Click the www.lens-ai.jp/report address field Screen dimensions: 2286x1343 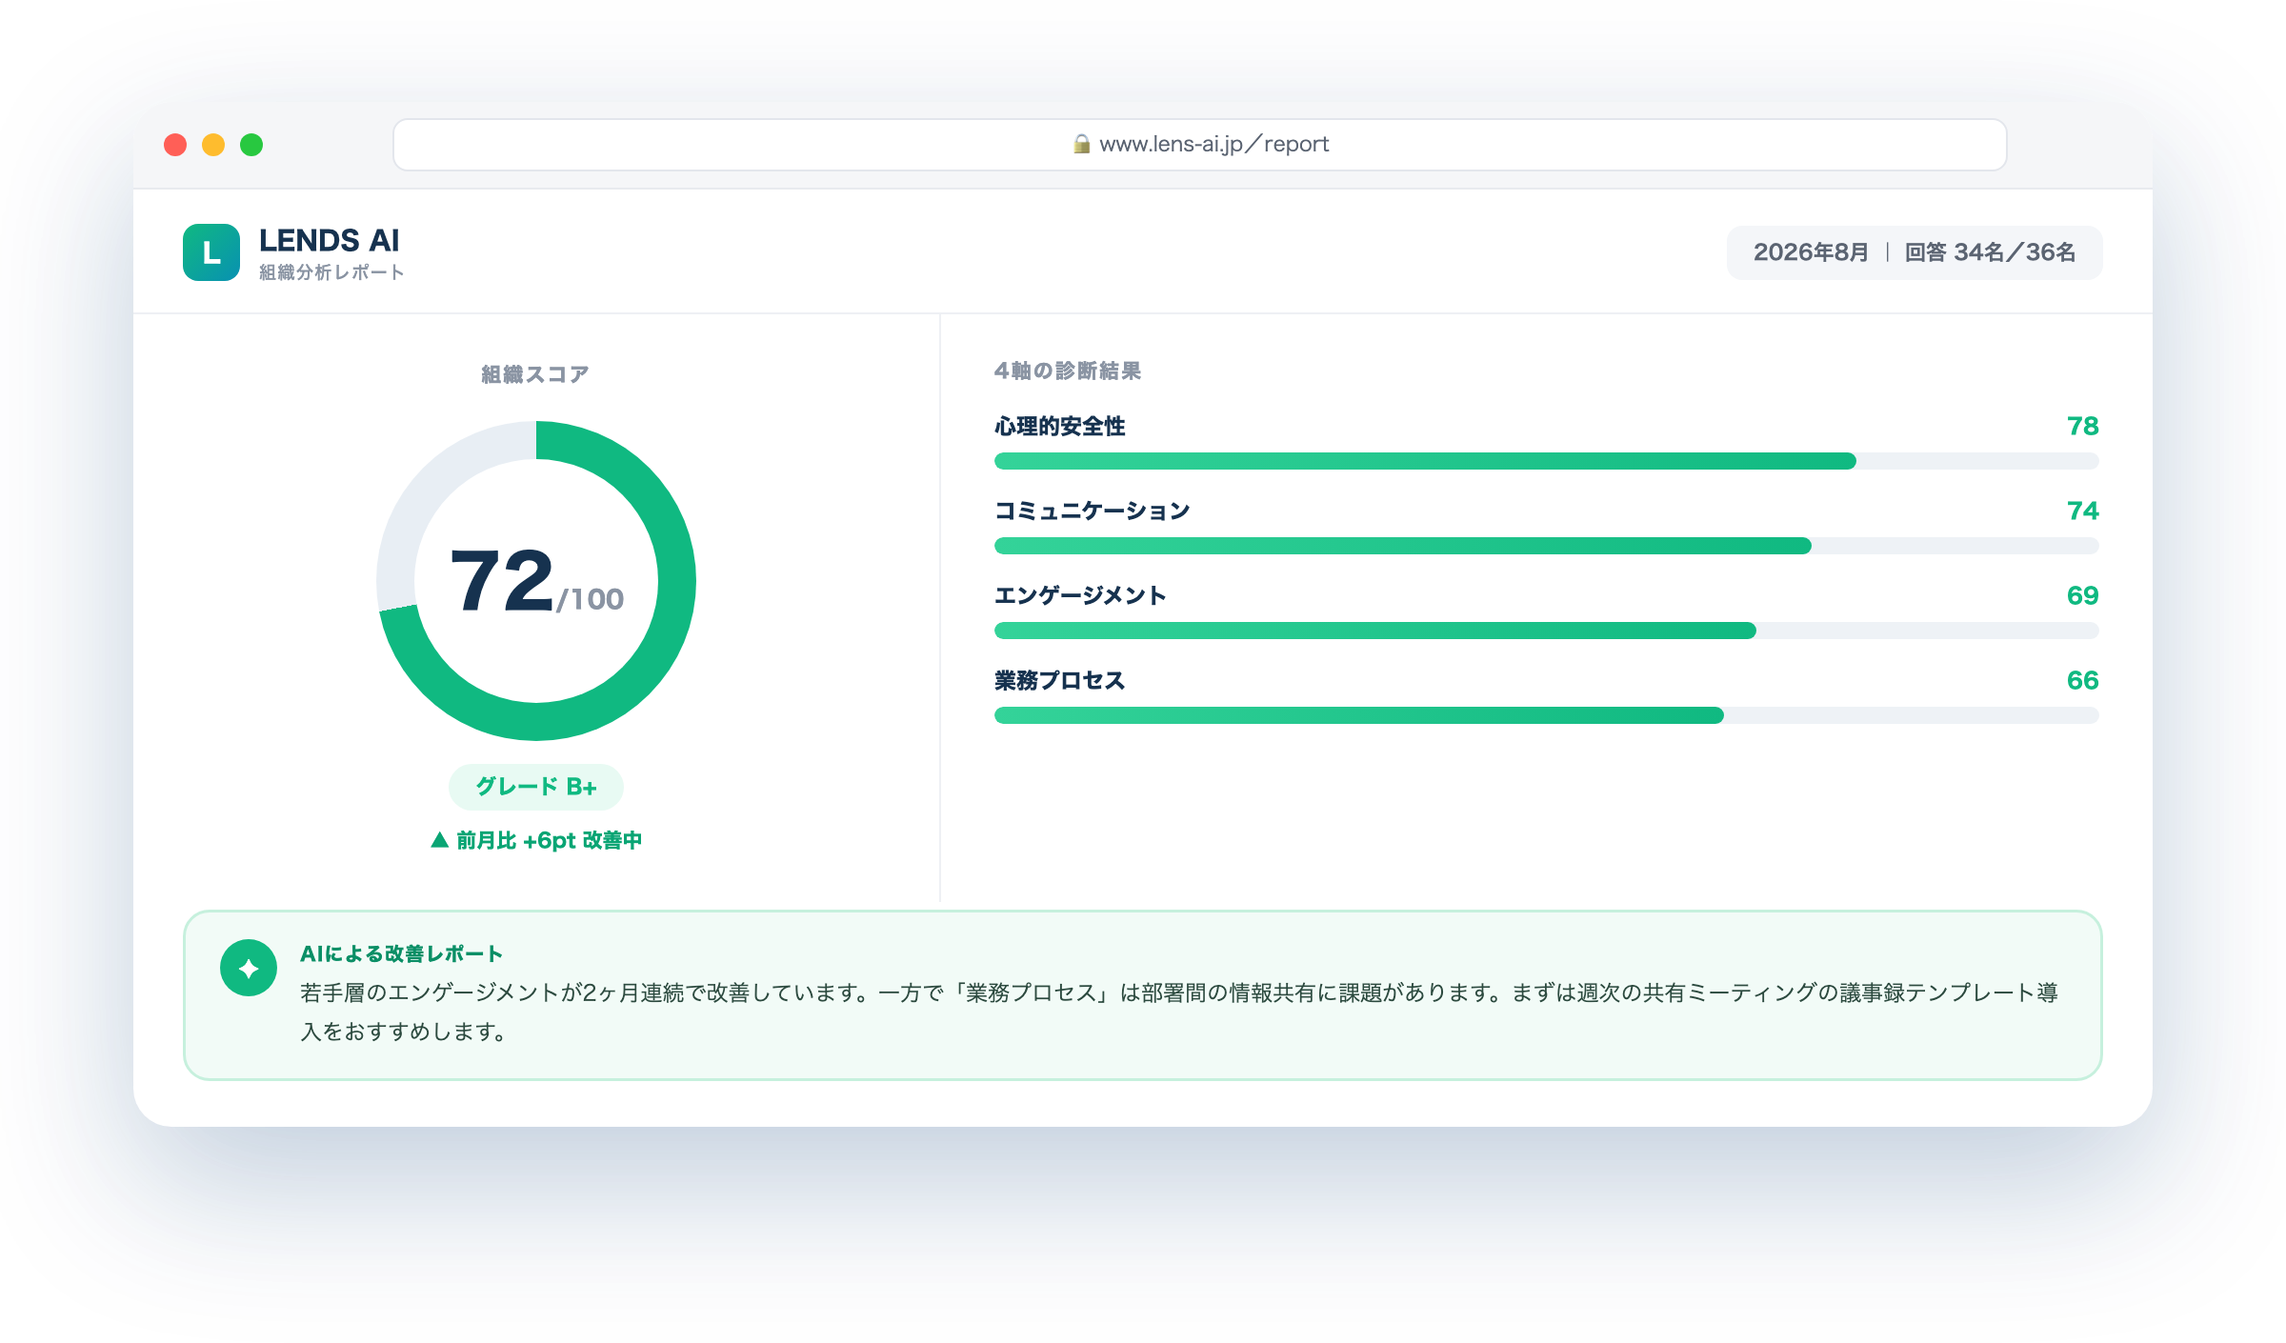click(x=1200, y=145)
